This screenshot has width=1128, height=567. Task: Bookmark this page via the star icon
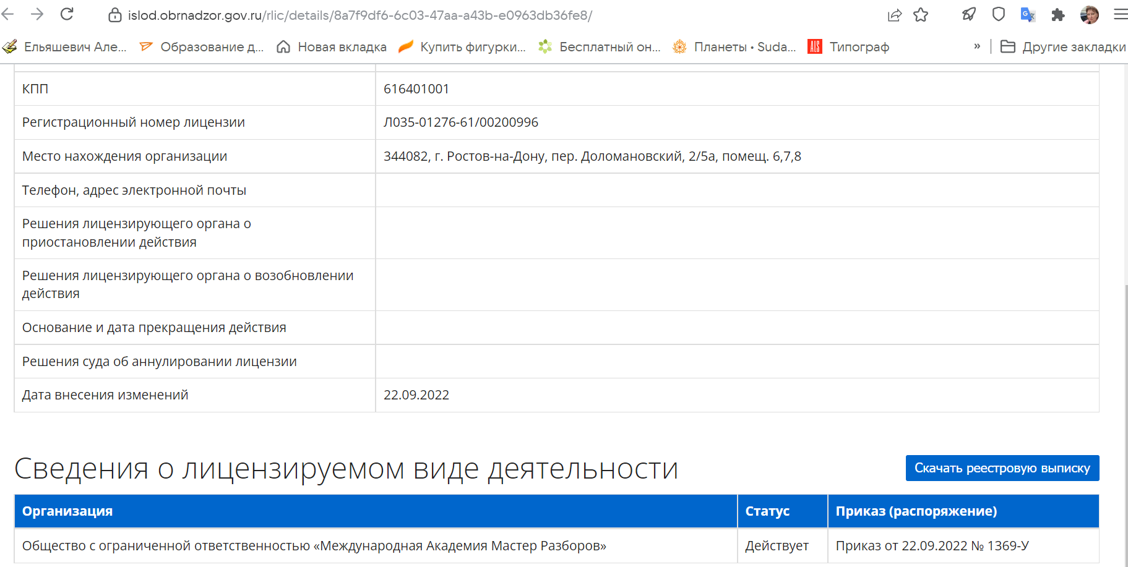pyautogui.click(x=921, y=15)
